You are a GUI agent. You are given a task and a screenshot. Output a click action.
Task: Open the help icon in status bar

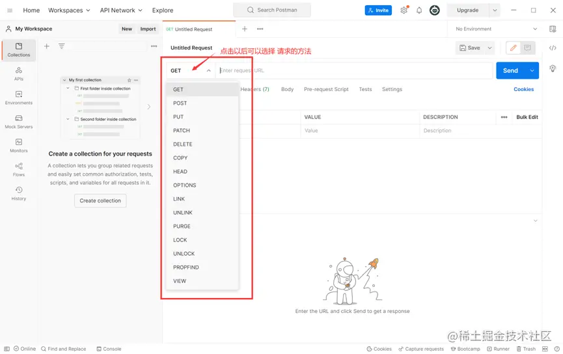coord(557,349)
